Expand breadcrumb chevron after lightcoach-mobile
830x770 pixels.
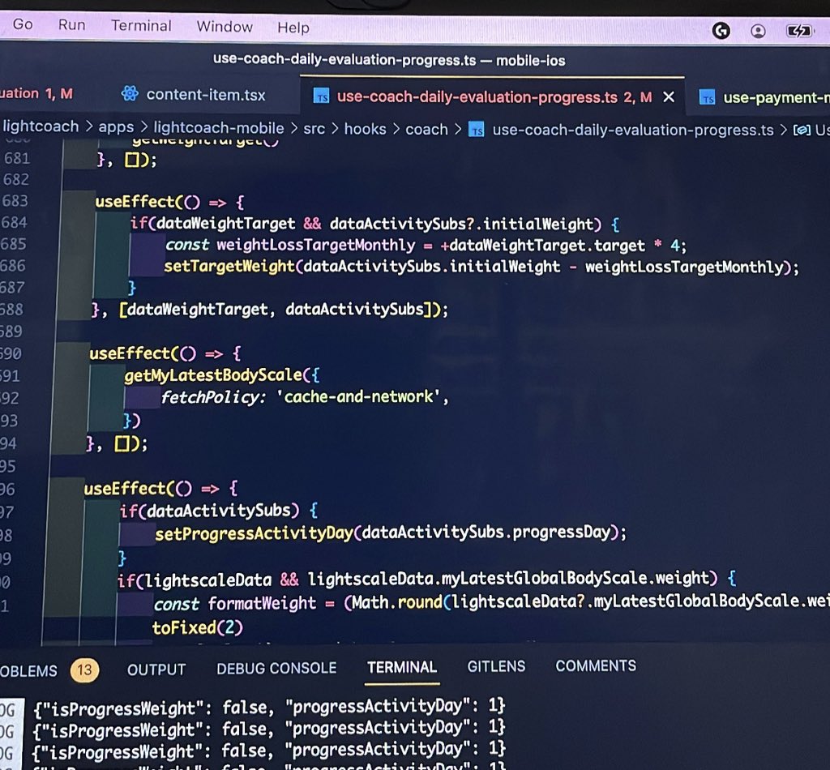(x=293, y=129)
